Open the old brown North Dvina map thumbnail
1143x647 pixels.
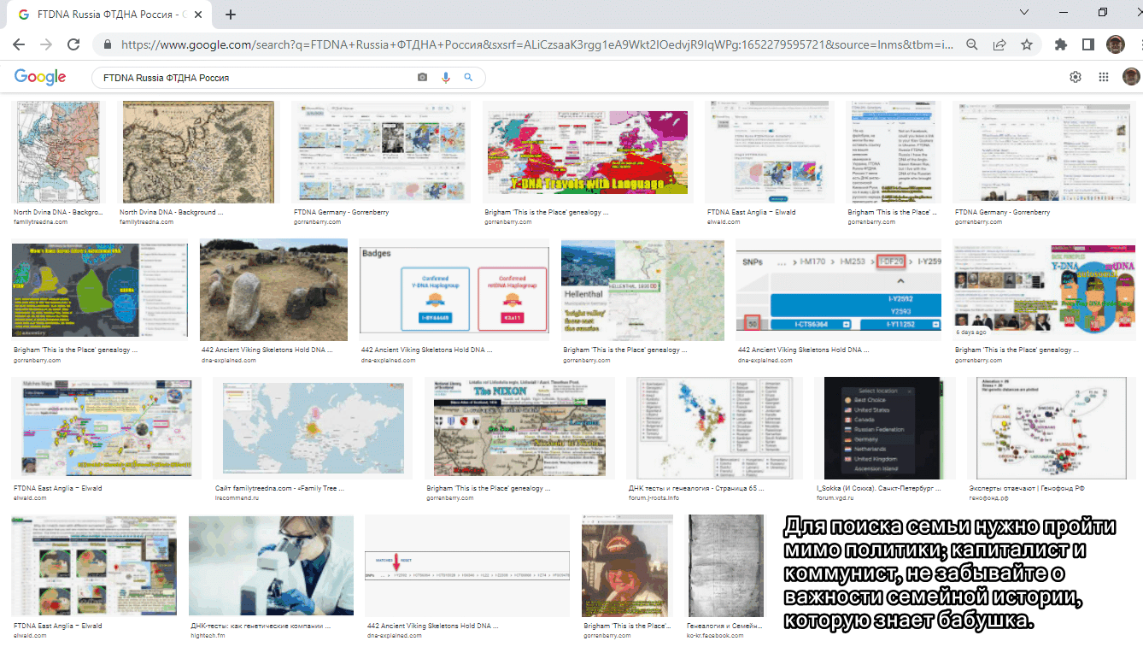[198, 152]
